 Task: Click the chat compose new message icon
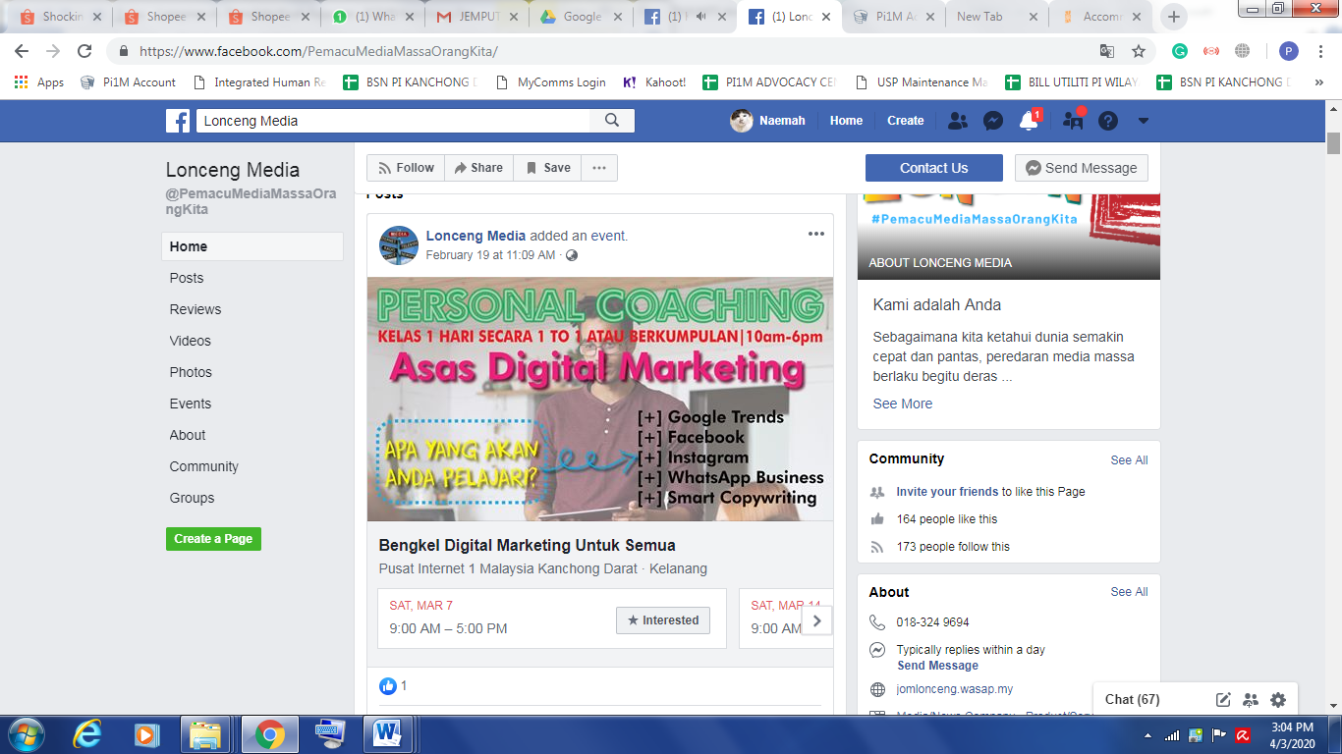pyautogui.click(x=1223, y=699)
